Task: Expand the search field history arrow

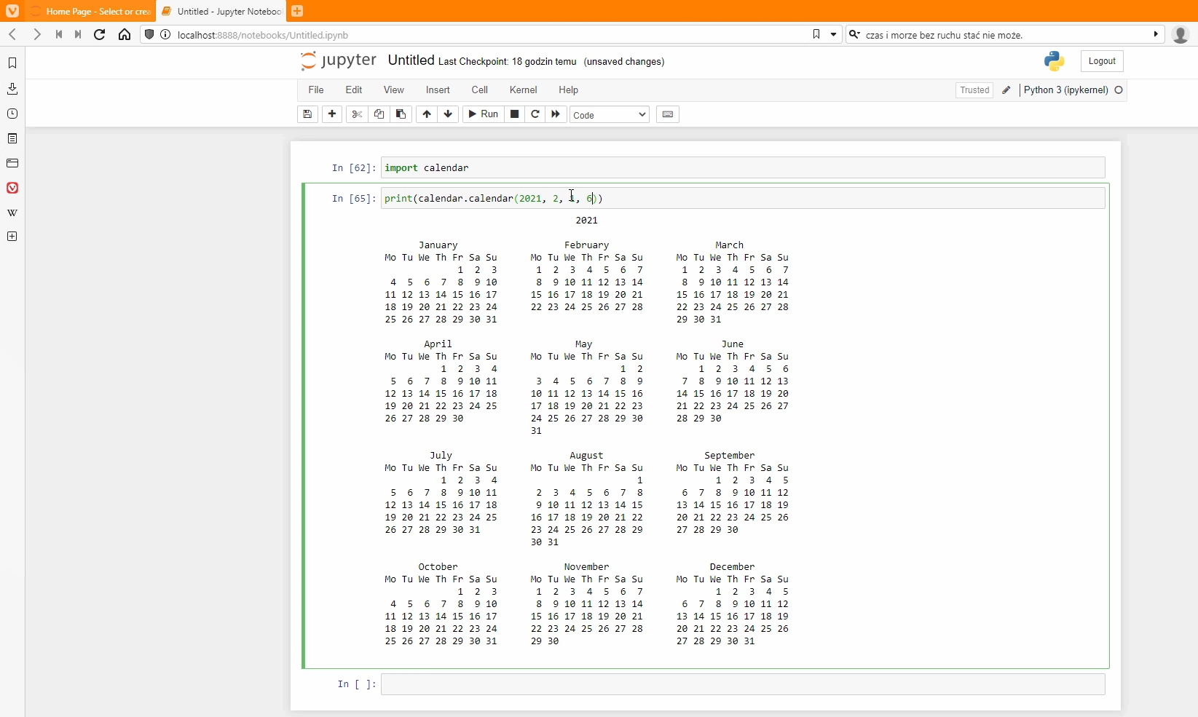Action: coord(1156,34)
